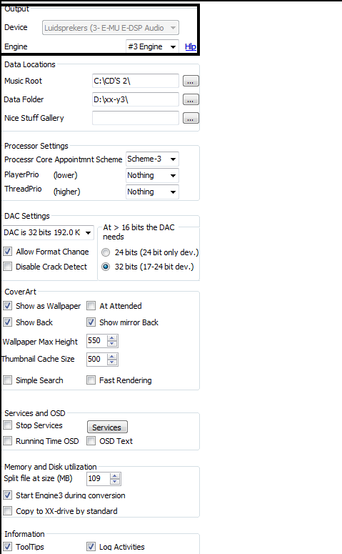
Task: Click browse button next to Data Folder
Action: [x=191, y=99]
